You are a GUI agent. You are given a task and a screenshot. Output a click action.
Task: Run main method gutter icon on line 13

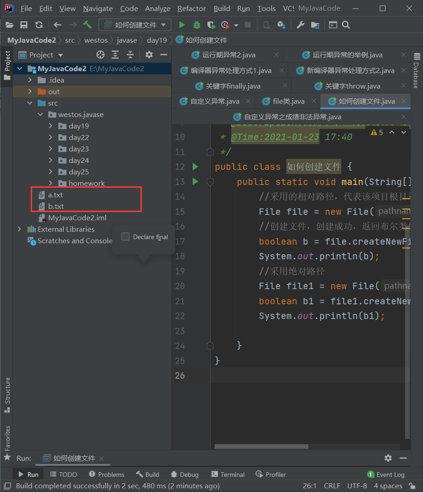point(195,181)
